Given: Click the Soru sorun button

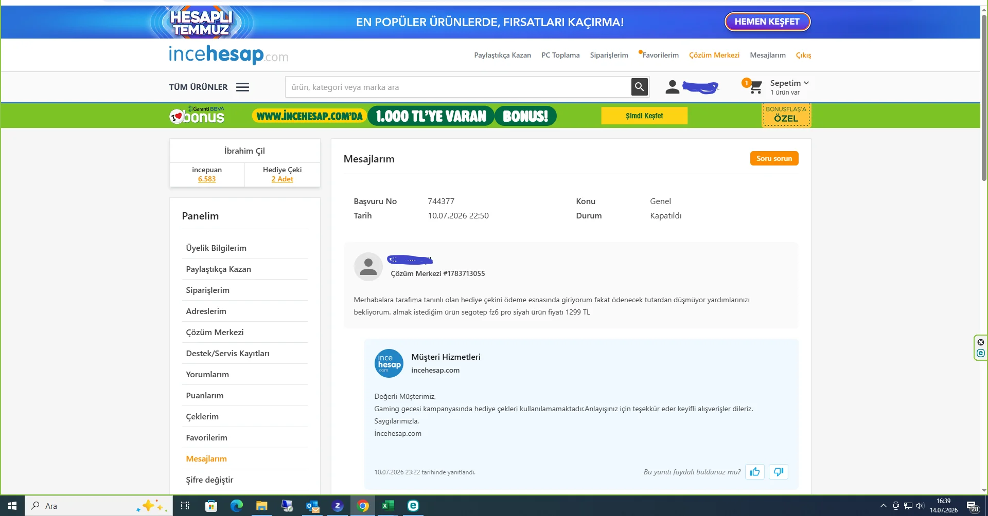Looking at the screenshot, I should point(774,158).
